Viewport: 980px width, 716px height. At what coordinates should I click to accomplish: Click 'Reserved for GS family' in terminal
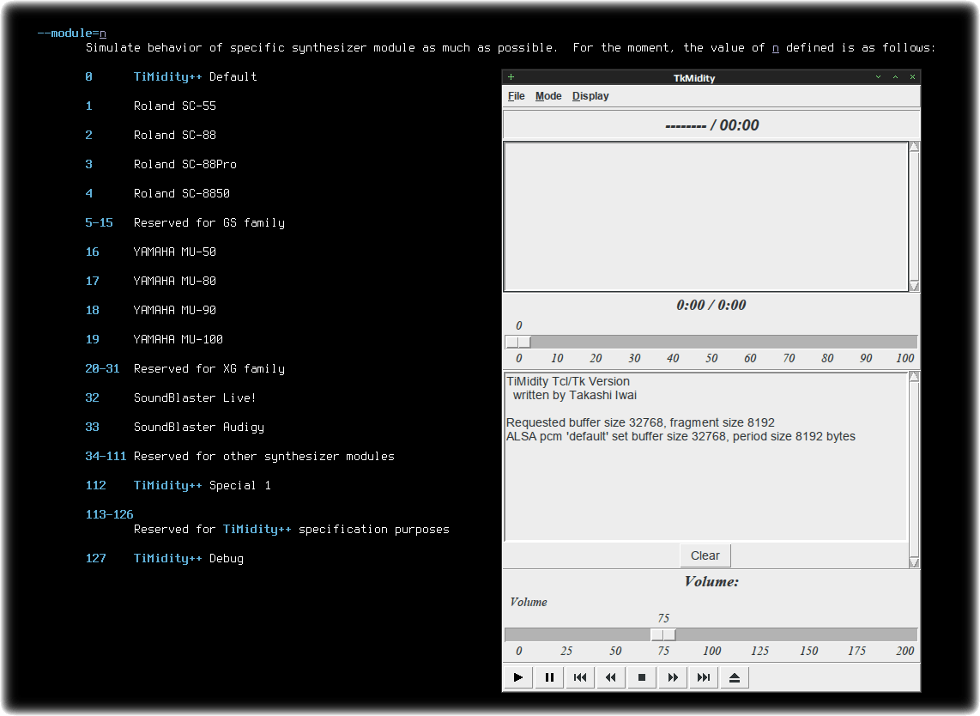tap(209, 222)
